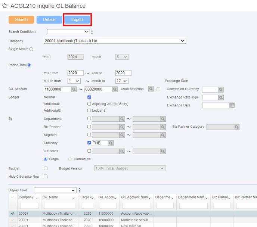Open D.Spare1 to lookup magnifier
Viewport: 257px width, 227px height.
click(x=163, y=151)
